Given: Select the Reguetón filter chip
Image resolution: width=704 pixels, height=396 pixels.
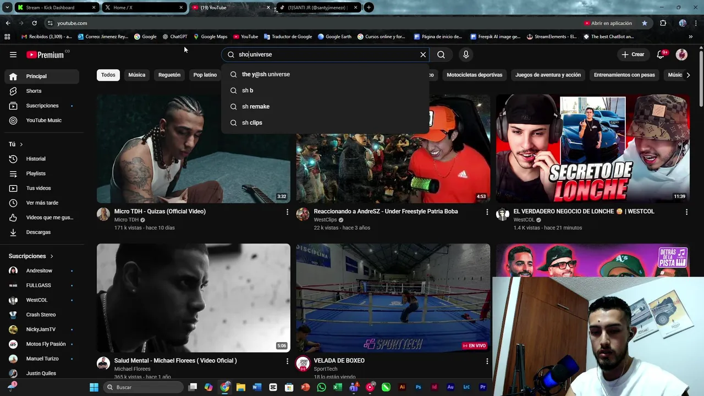Looking at the screenshot, I should click(x=169, y=75).
